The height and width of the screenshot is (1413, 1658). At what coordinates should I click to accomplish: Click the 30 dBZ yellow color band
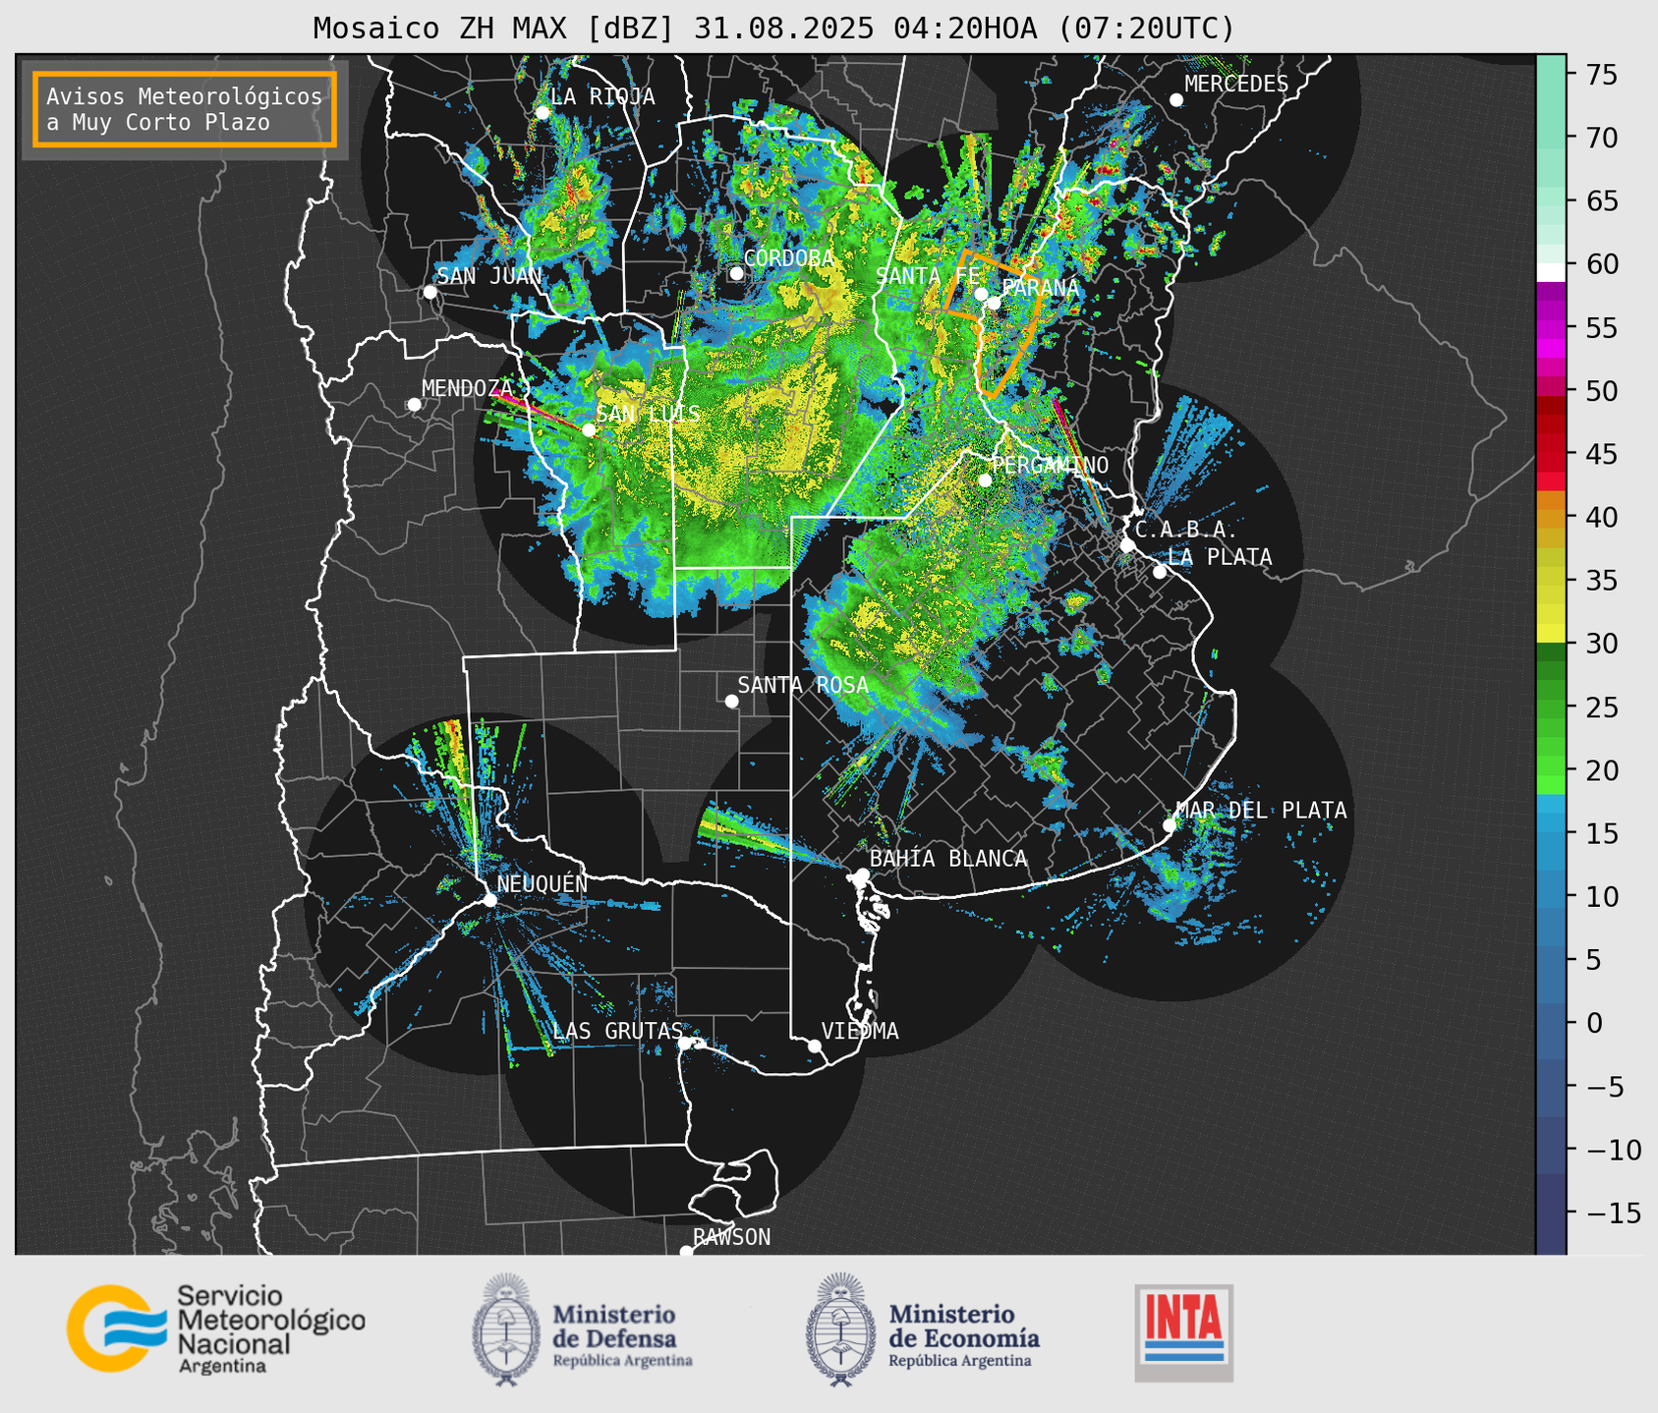(1550, 633)
